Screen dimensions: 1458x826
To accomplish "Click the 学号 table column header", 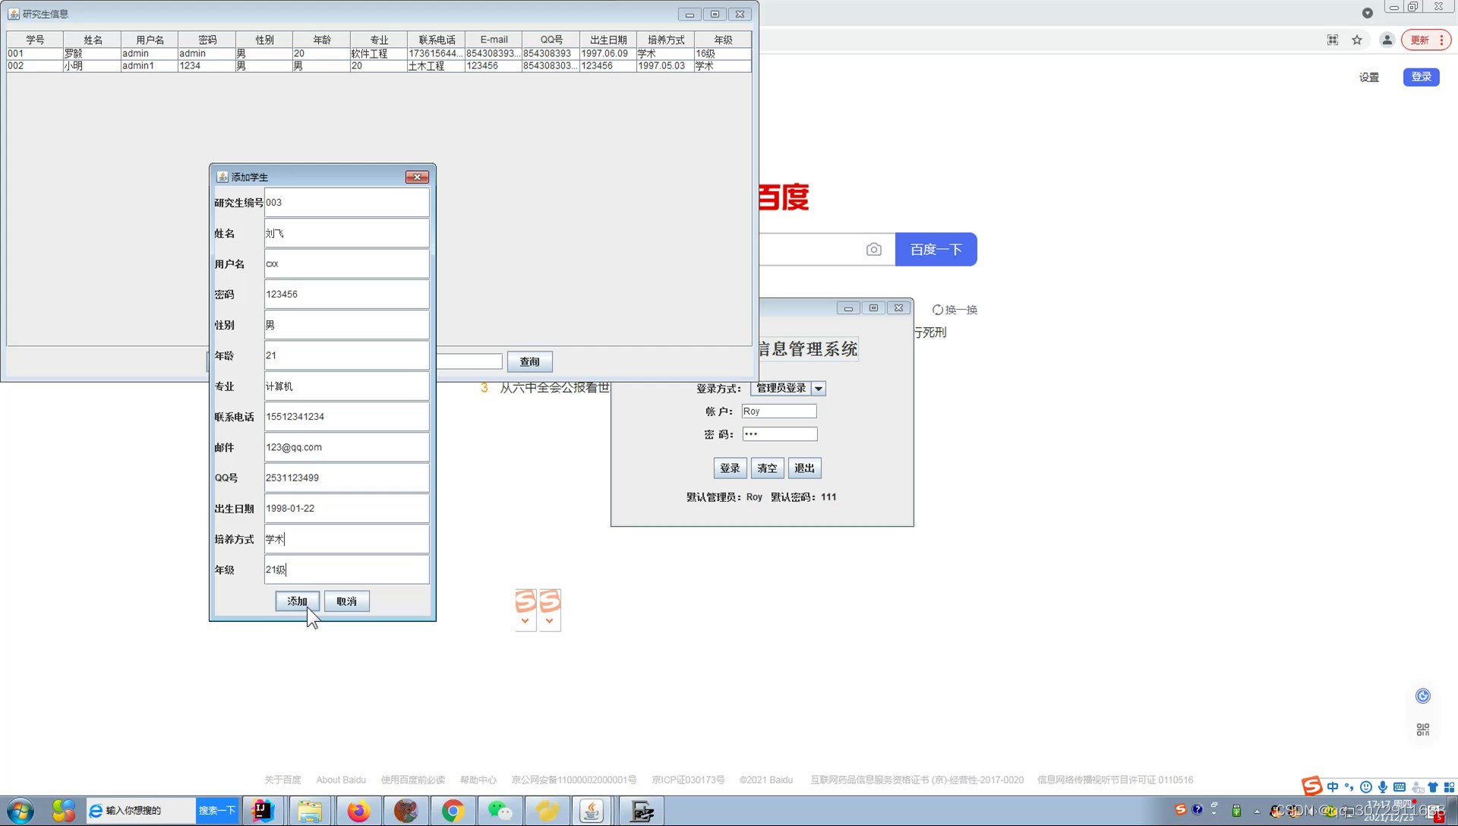I will (x=35, y=39).
